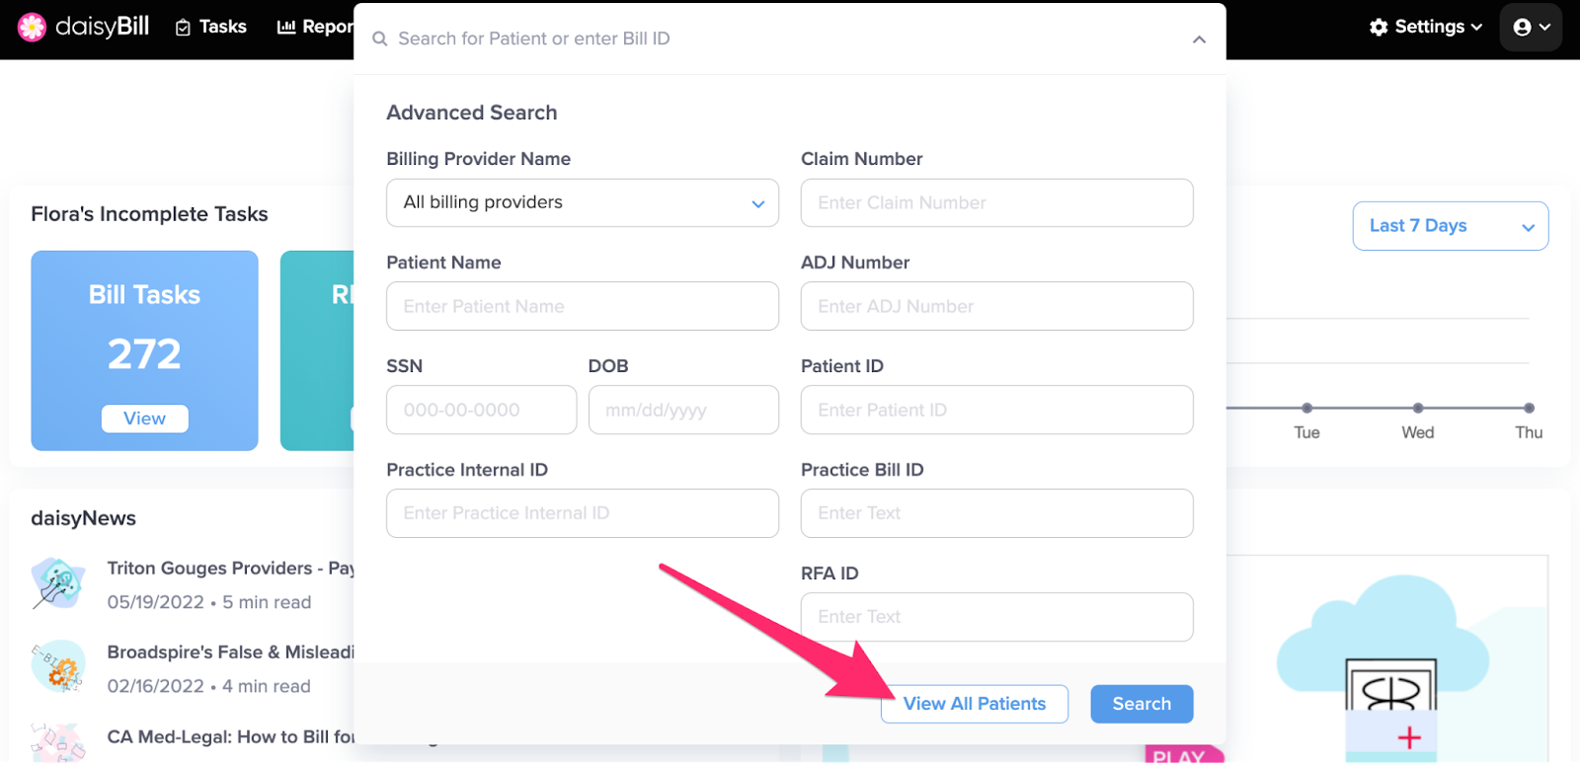
Task: Open the Settings menu
Action: (1426, 28)
